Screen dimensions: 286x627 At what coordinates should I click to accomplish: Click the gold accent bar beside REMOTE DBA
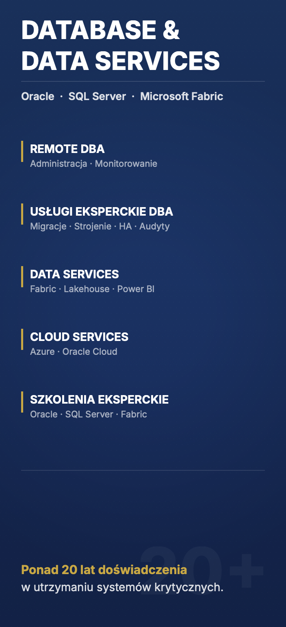[22, 151]
